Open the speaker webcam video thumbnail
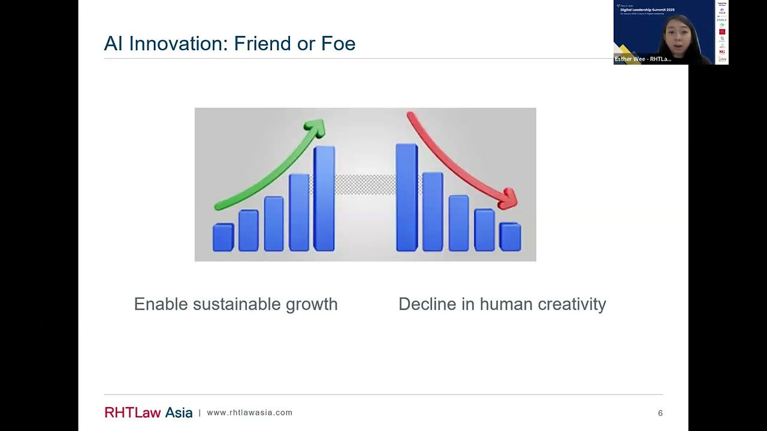Viewport: 767px width, 431px height. (x=664, y=32)
